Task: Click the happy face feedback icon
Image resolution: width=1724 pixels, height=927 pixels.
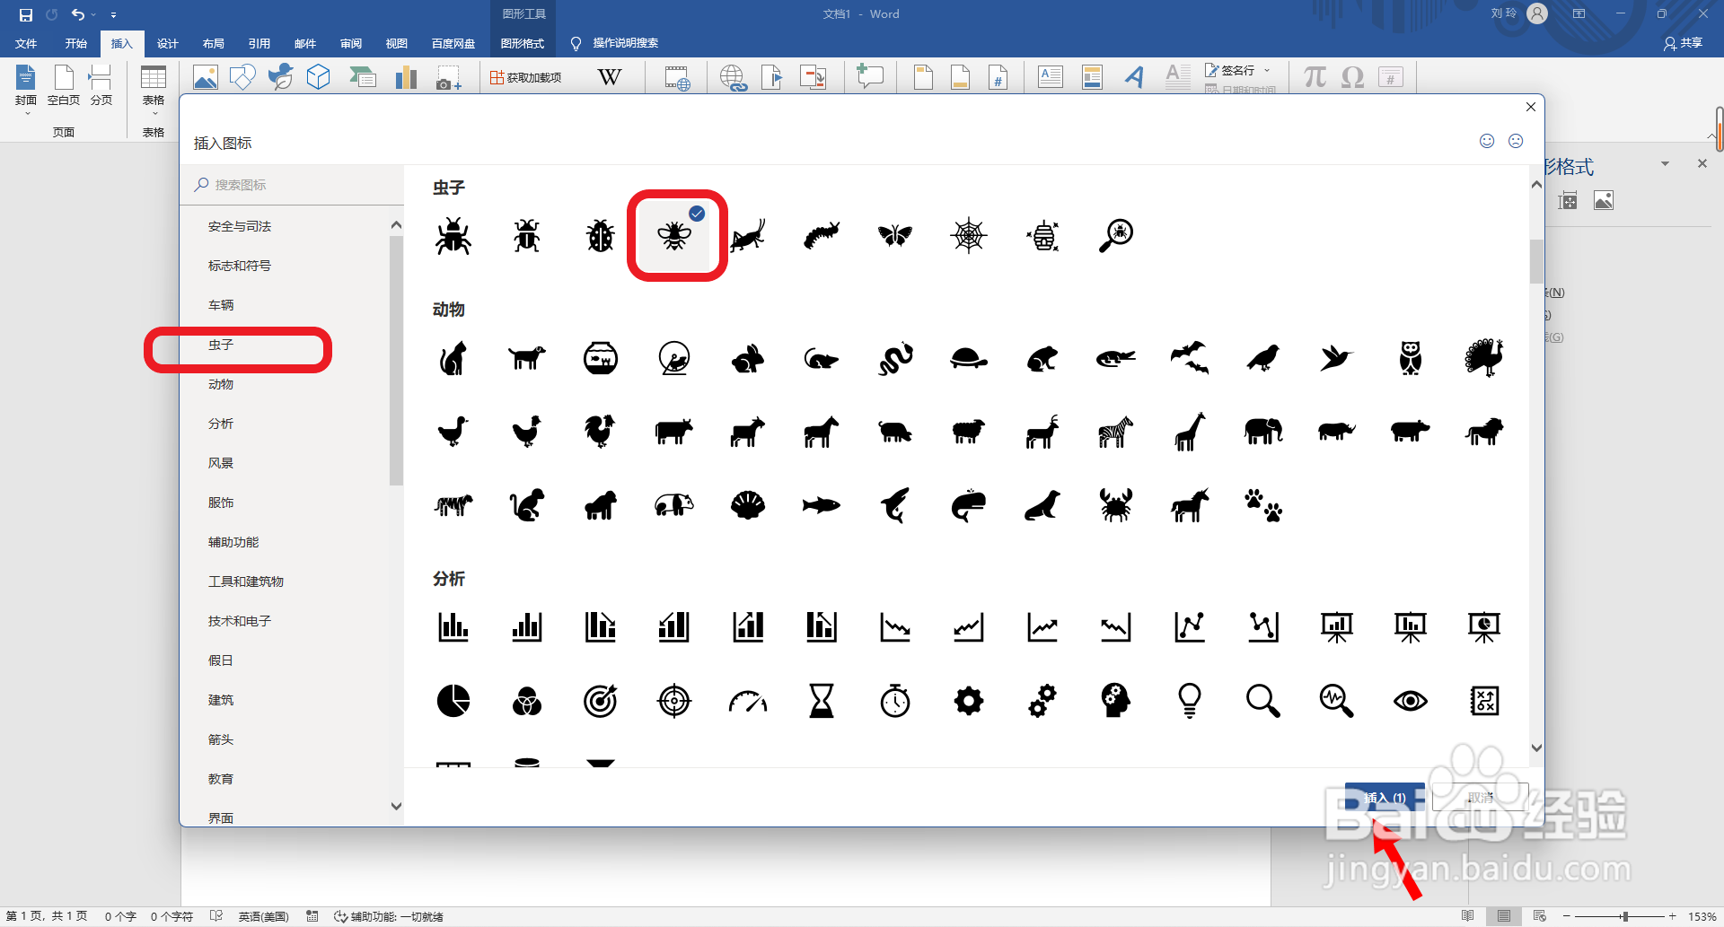Action: click(x=1487, y=141)
